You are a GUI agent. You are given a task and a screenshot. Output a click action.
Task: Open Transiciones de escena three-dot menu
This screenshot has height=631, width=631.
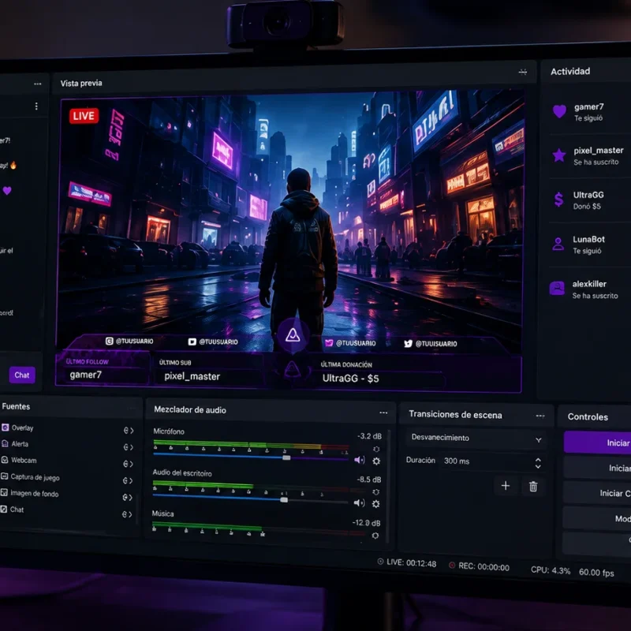tap(540, 416)
